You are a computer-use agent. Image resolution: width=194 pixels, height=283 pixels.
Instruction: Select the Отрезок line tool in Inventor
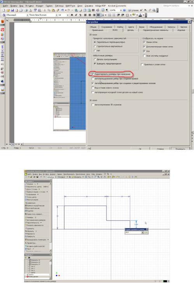point(30,184)
